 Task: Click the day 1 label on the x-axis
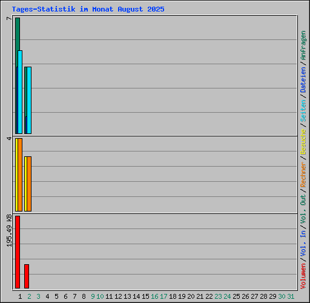20,296
